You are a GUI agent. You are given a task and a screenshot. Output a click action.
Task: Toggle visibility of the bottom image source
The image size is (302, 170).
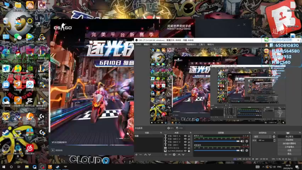click(185, 151)
